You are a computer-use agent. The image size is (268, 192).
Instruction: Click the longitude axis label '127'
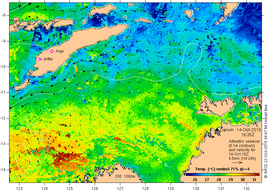[120, 188]
